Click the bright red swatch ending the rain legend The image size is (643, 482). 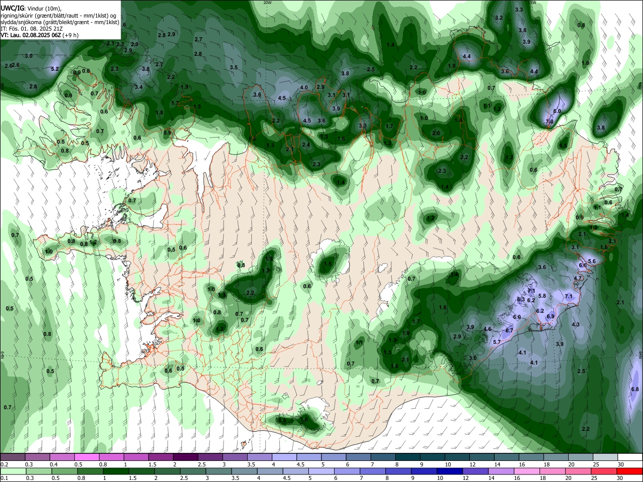pos(629,471)
